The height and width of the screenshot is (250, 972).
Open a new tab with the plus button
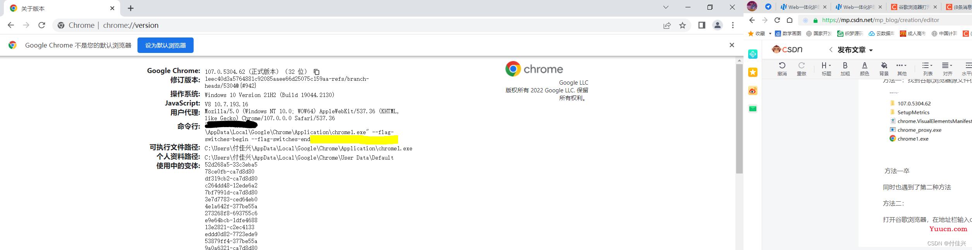pos(131,8)
